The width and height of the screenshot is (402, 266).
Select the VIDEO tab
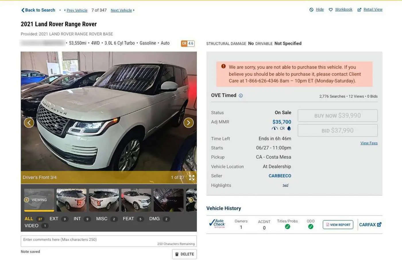click(x=36, y=226)
